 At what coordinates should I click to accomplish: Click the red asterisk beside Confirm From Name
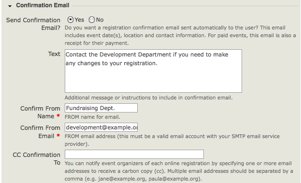(x=58, y=116)
